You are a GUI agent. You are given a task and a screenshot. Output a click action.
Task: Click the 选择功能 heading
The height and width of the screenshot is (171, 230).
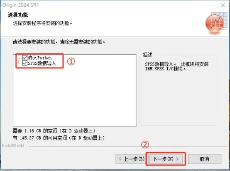point(18,15)
